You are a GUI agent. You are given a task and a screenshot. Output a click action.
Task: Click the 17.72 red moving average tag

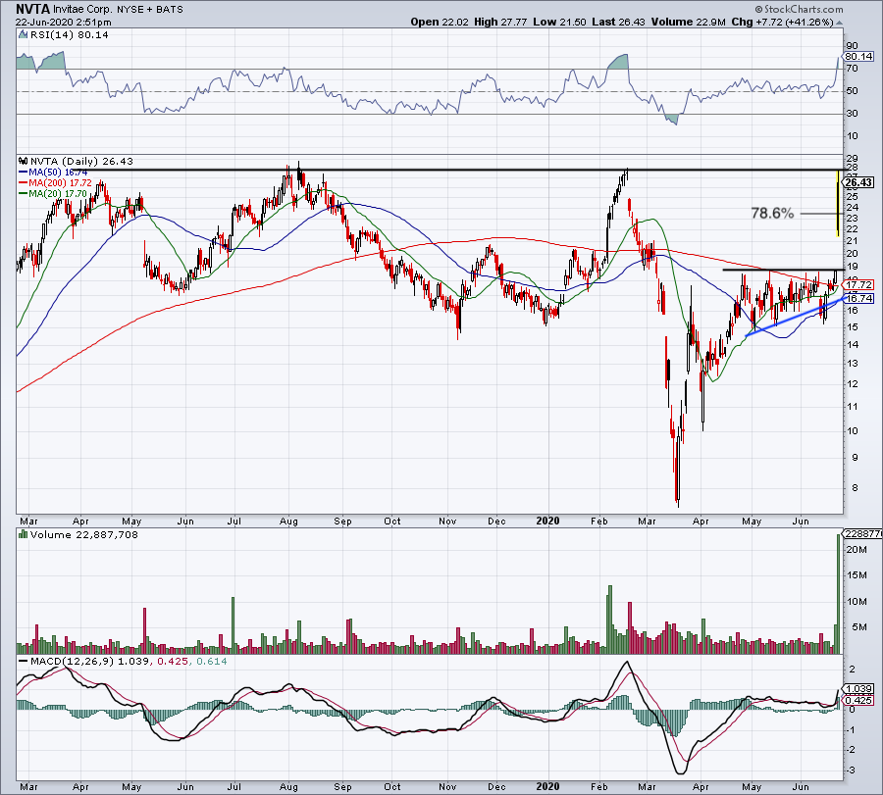tap(857, 284)
